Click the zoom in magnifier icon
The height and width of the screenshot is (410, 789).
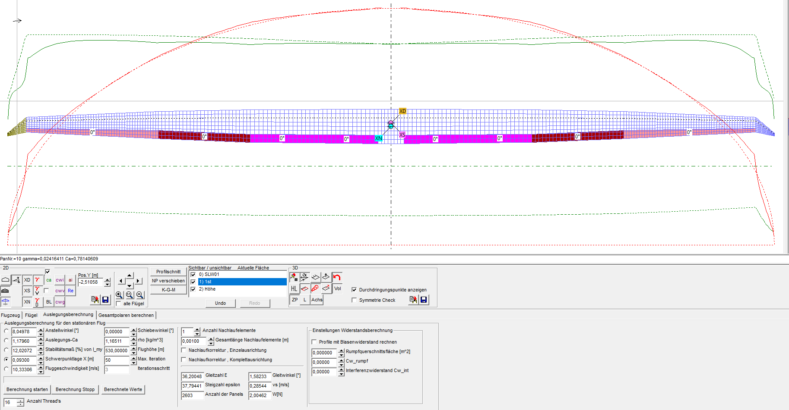pos(120,295)
